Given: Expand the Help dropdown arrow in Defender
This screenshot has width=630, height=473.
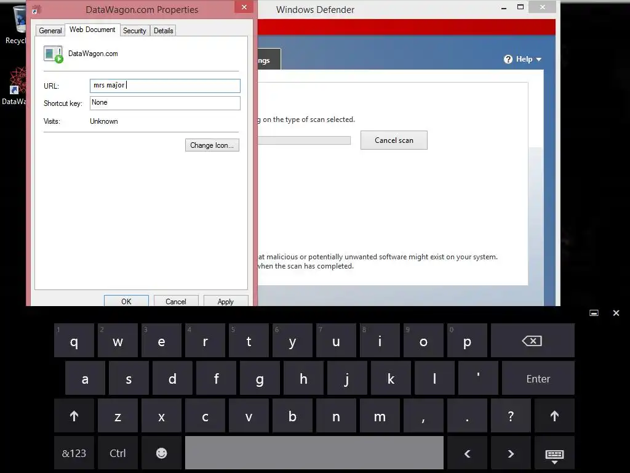Looking at the screenshot, I should [x=539, y=60].
